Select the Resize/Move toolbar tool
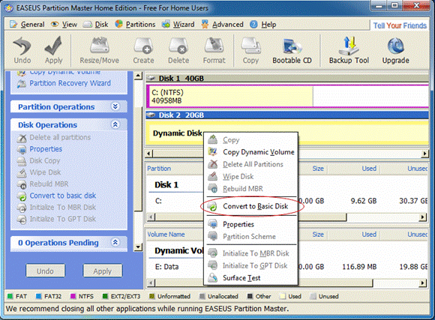Screen dimensions: 435x320 point(99,50)
